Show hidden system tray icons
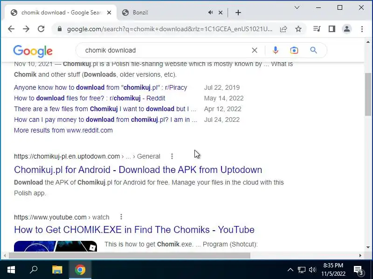 tap(290, 270)
